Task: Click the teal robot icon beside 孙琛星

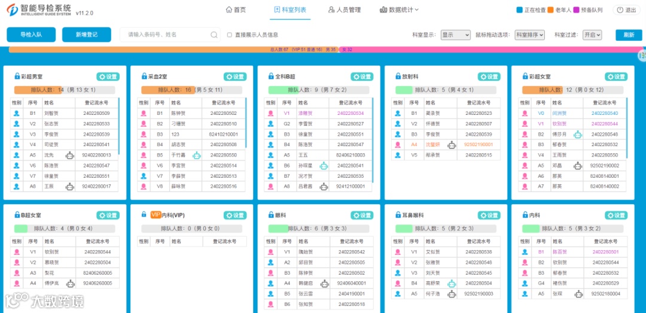Action: [324, 165]
